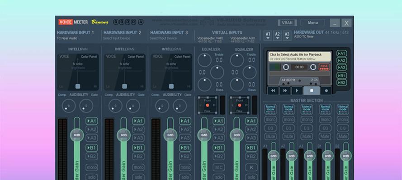This screenshot has height=180, width=402.
Task: Open Hardware Input 1 device selector
Action: point(67,38)
